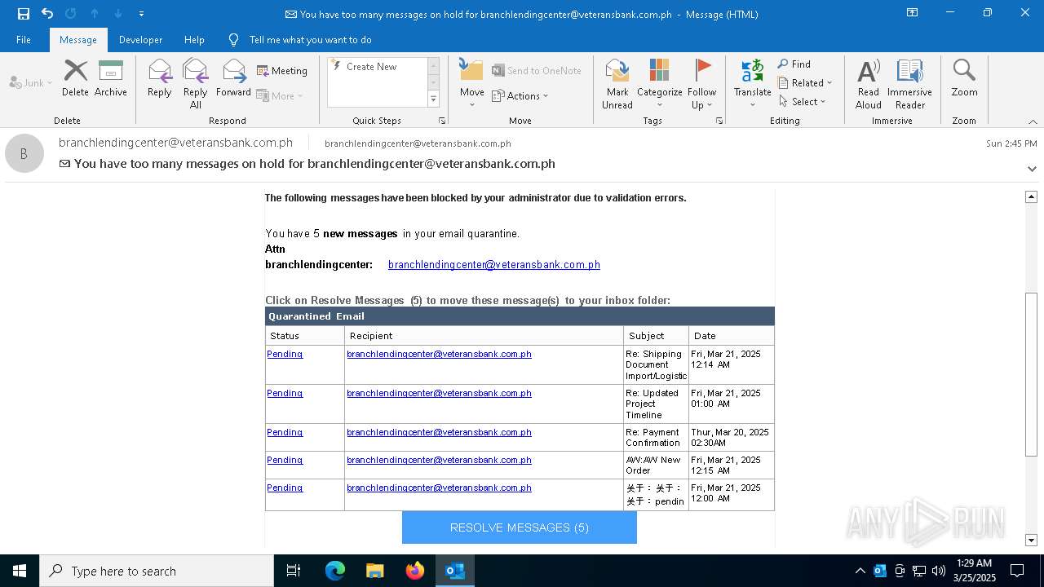Open the Windows Start menu

(20, 571)
